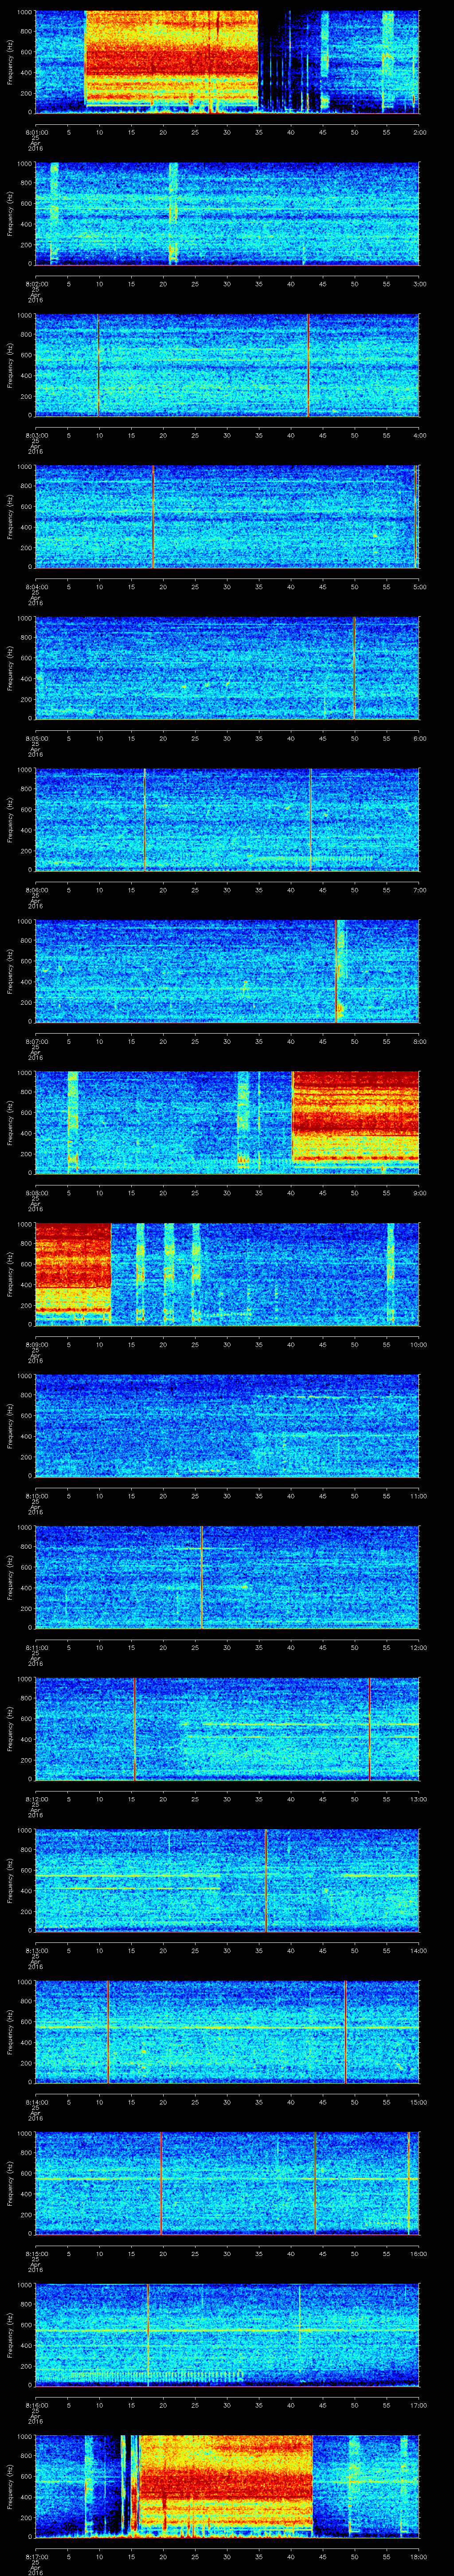Click the '2:00' end time label
Viewport: 454px width, 2576px height.
[x=419, y=132]
